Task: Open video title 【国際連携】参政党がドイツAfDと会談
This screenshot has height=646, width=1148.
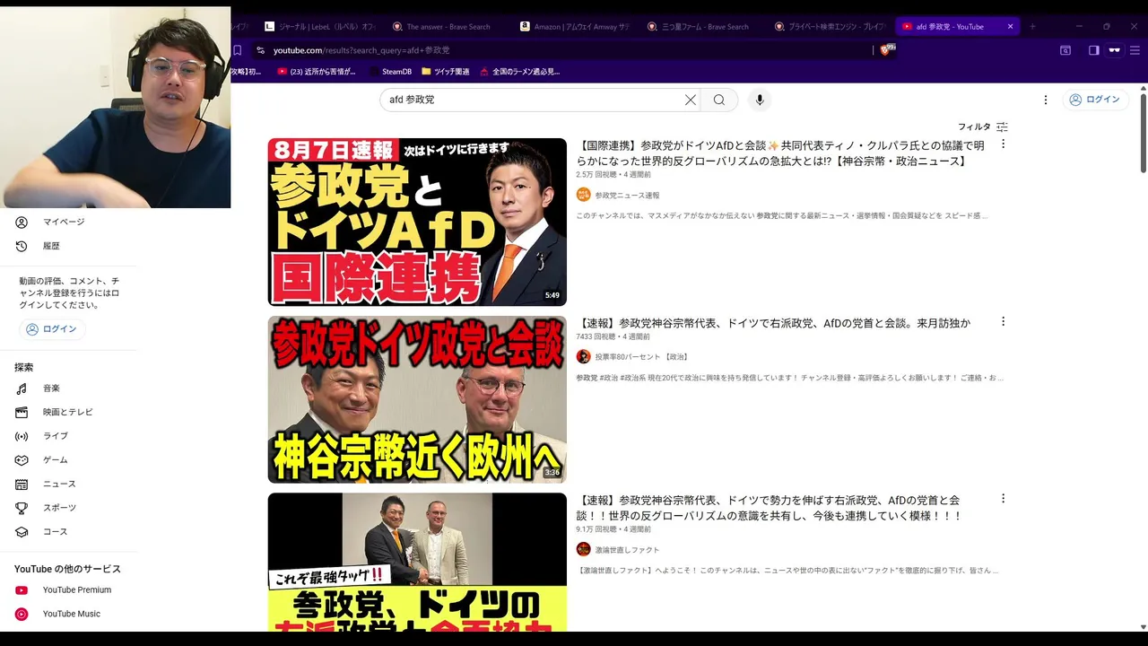Action: (x=780, y=153)
